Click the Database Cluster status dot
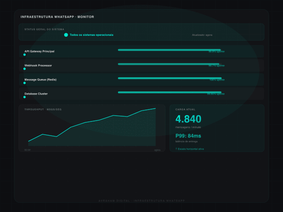The image size is (283, 212). (x=25, y=97)
